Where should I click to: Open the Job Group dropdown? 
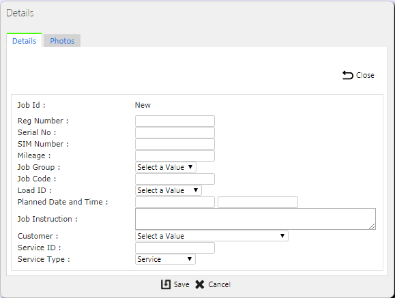click(166, 167)
